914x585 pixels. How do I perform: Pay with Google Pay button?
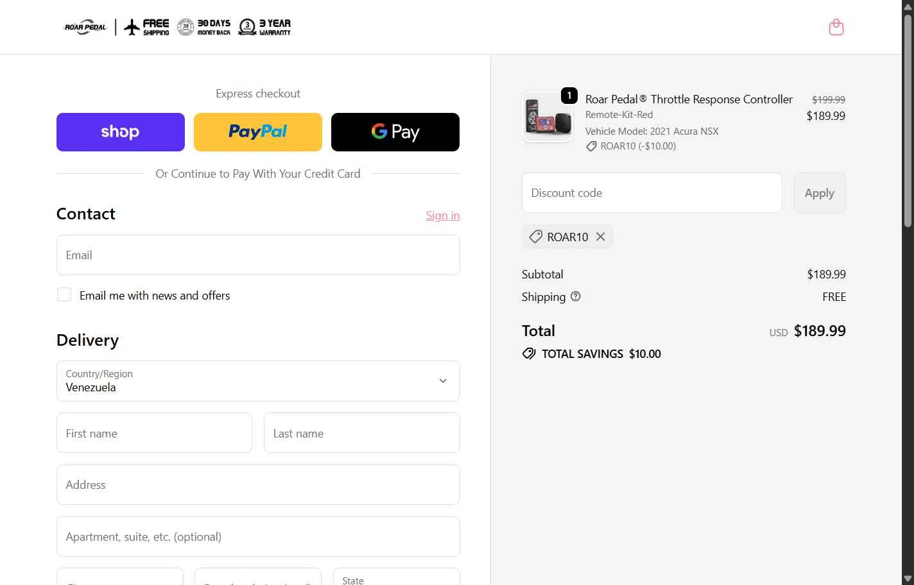(x=395, y=132)
